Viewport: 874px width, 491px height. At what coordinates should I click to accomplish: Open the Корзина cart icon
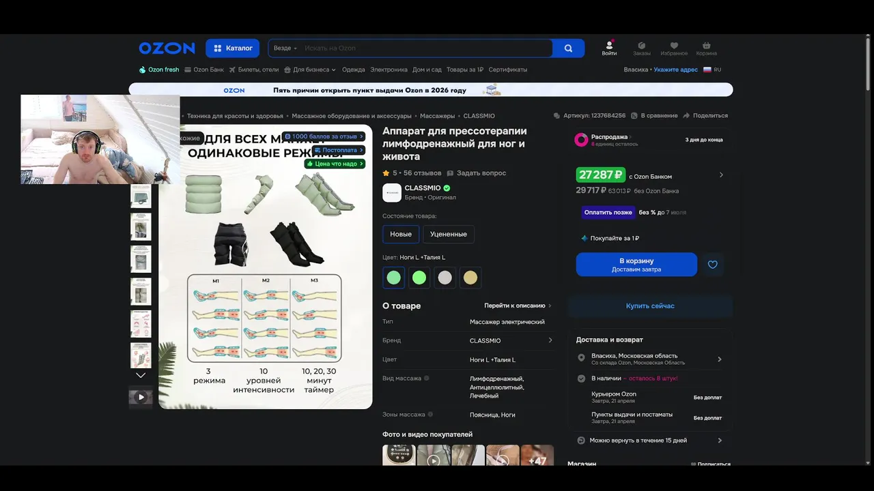[x=707, y=48]
